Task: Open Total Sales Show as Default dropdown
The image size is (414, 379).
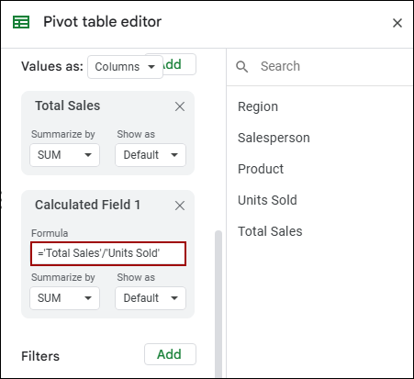Action: coord(151,155)
